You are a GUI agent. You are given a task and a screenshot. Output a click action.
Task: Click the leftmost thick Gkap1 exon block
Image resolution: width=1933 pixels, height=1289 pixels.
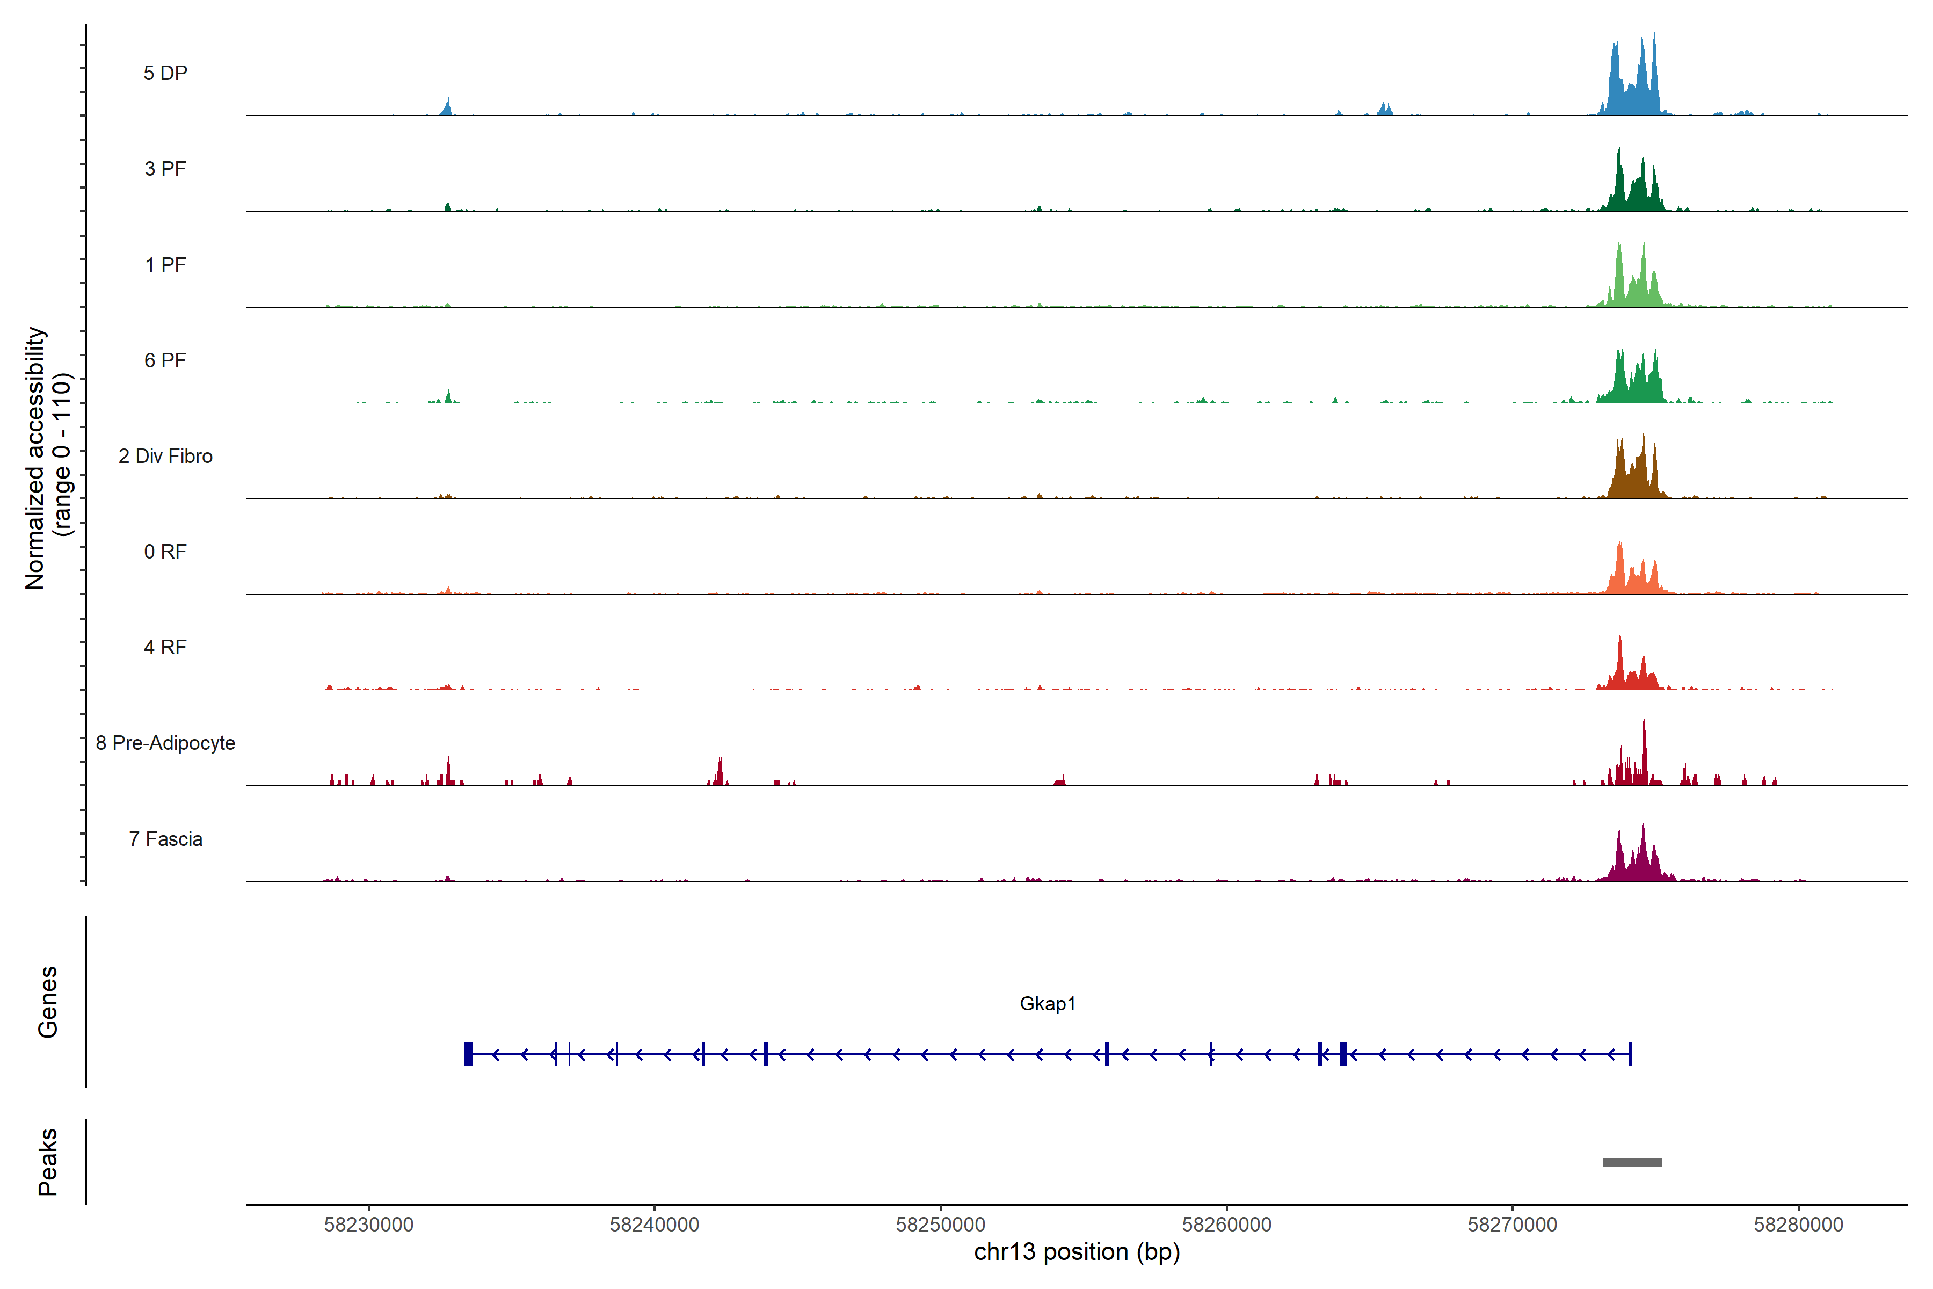click(468, 1054)
